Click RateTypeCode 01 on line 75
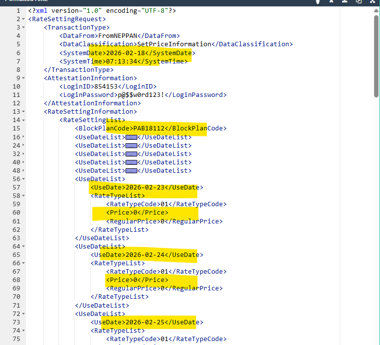The height and width of the screenshot is (345, 380). pos(166,339)
